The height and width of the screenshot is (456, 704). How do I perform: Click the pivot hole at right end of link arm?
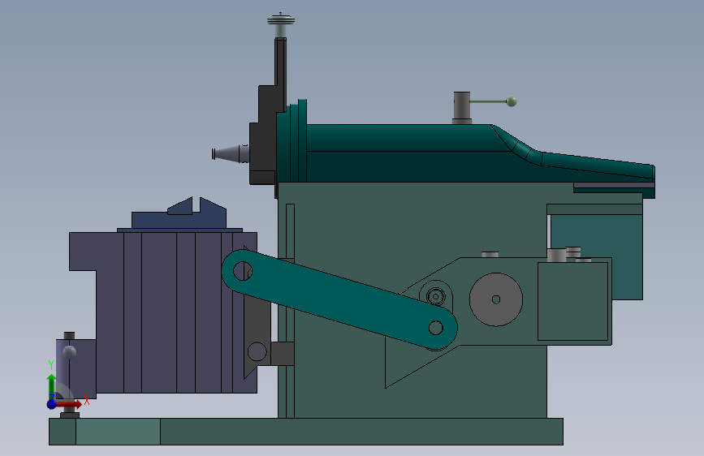pos(435,328)
